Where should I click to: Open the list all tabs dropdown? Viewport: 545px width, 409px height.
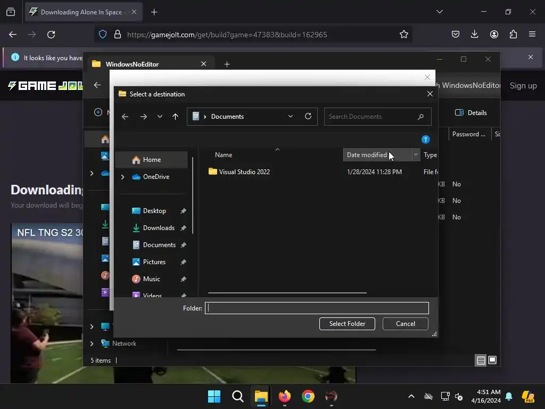439,12
